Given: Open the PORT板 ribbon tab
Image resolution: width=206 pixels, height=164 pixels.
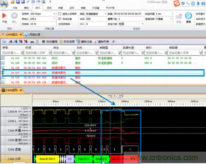Looking at the screenshot, I should 110,8.
